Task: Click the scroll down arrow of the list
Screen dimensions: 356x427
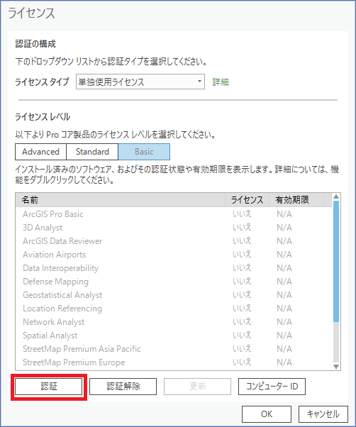Action: pos(336,367)
